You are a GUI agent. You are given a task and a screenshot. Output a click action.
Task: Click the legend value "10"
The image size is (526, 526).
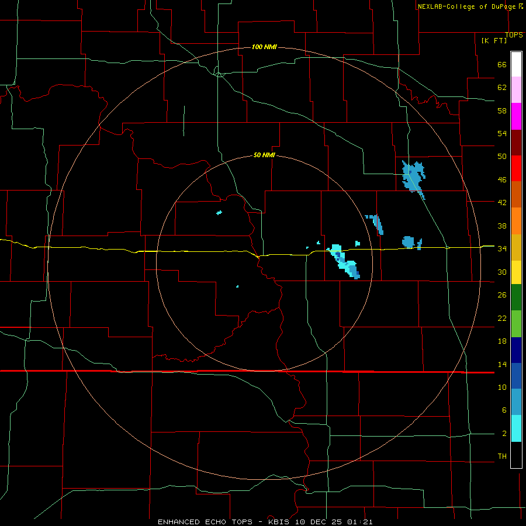pos(502,387)
